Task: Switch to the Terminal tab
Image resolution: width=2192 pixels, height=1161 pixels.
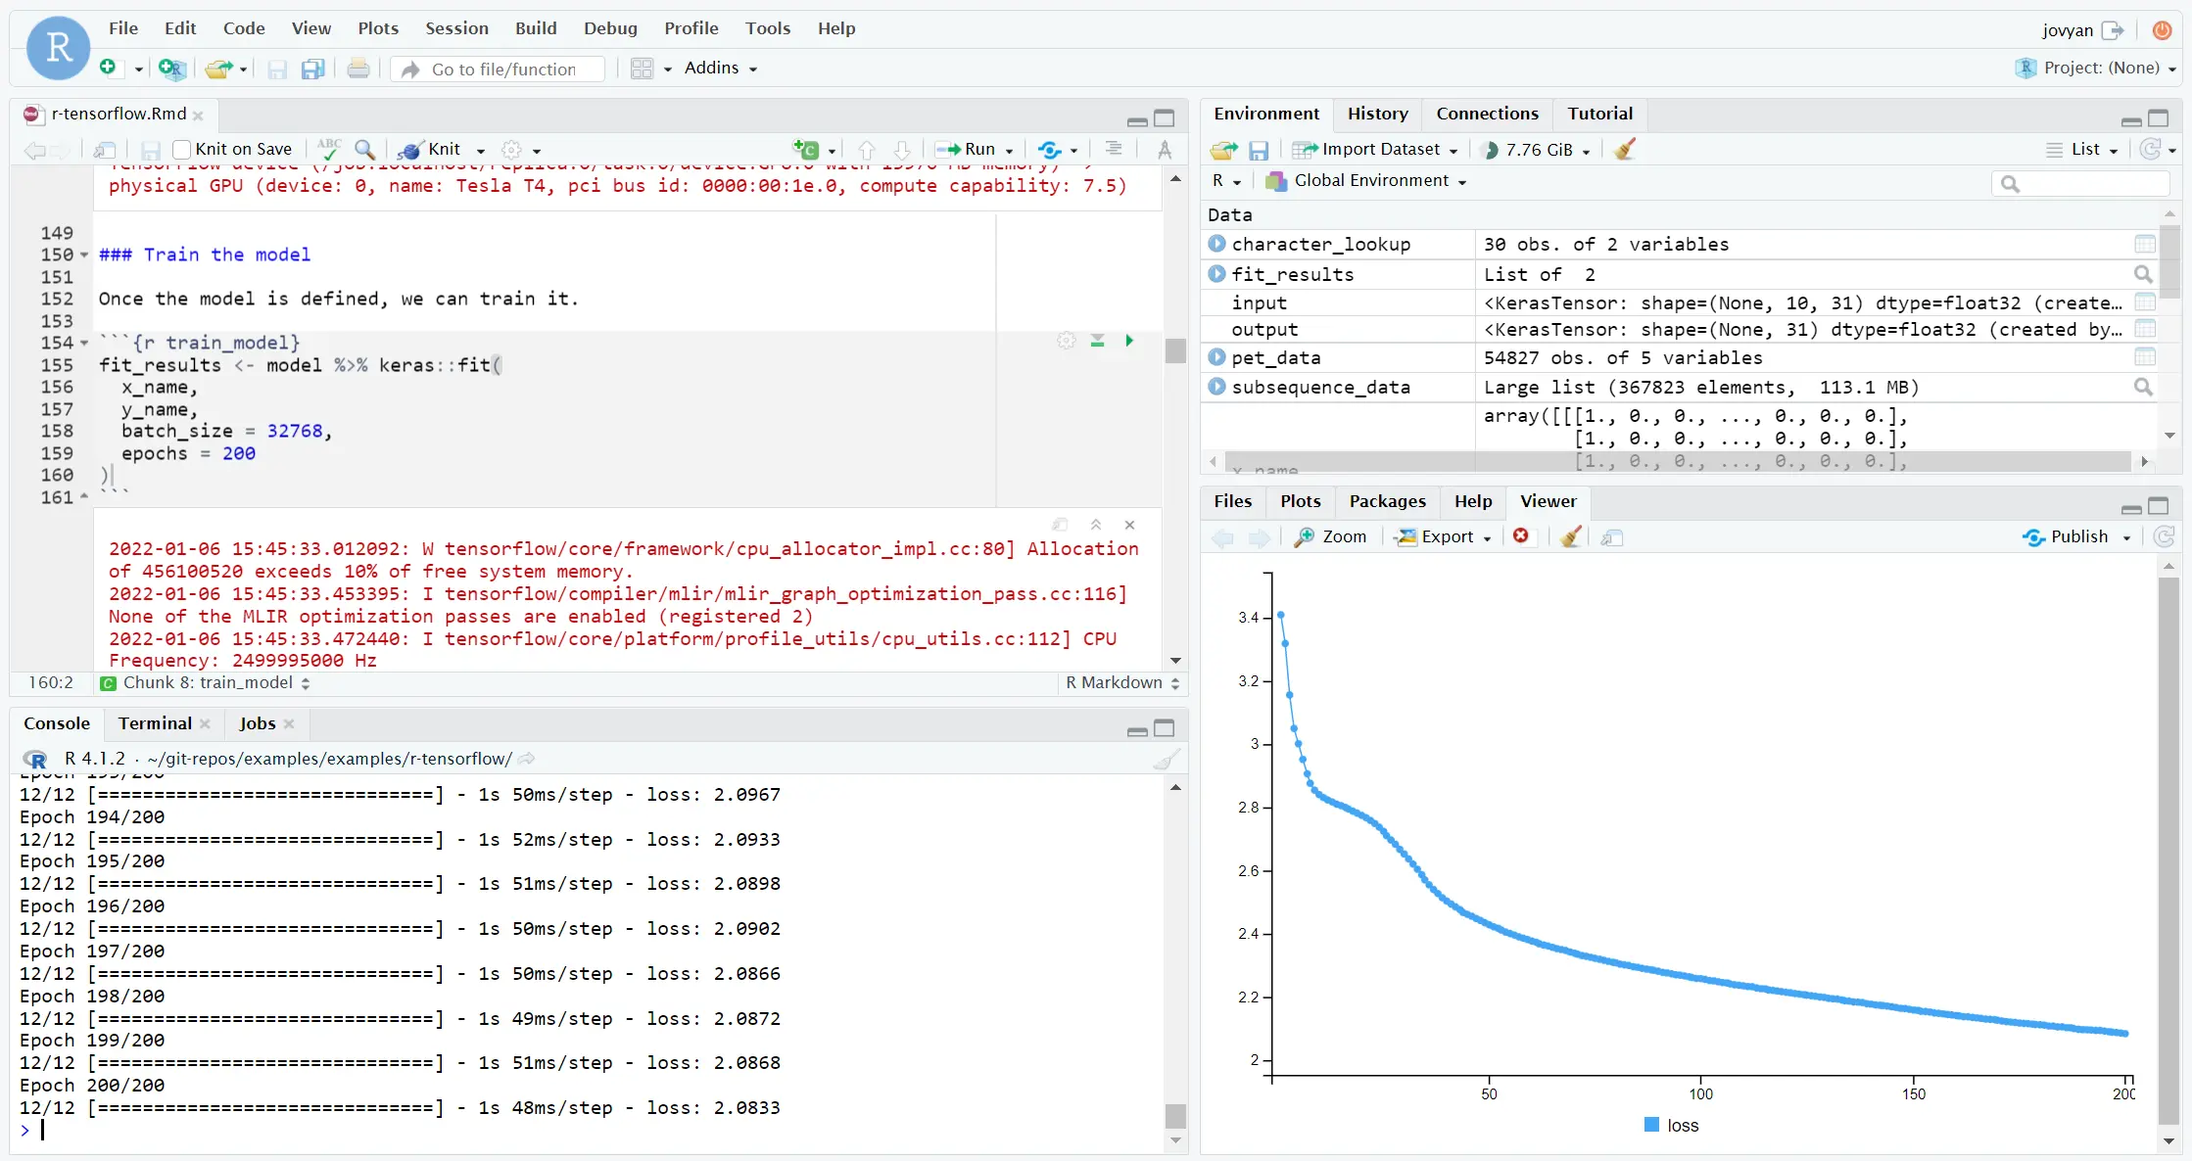Action: 155,723
